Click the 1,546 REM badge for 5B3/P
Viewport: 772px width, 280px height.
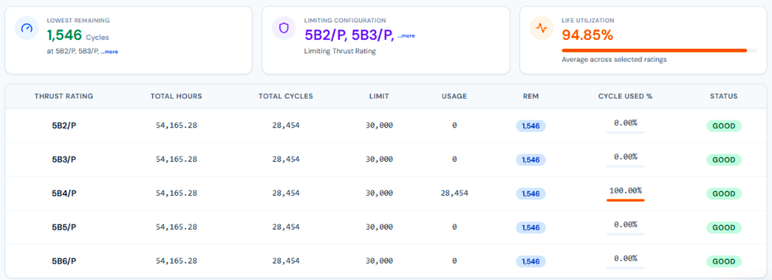point(531,160)
